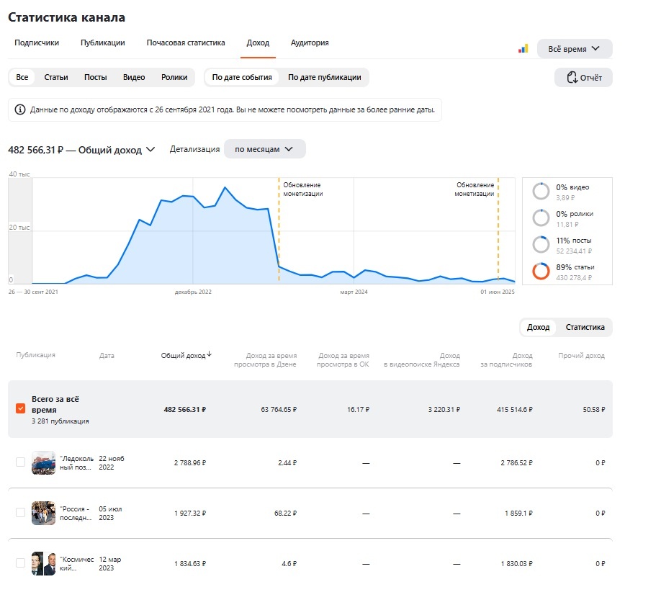
Task: Open the Доход tab
Action: pyautogui.click(x=258, y=42)
